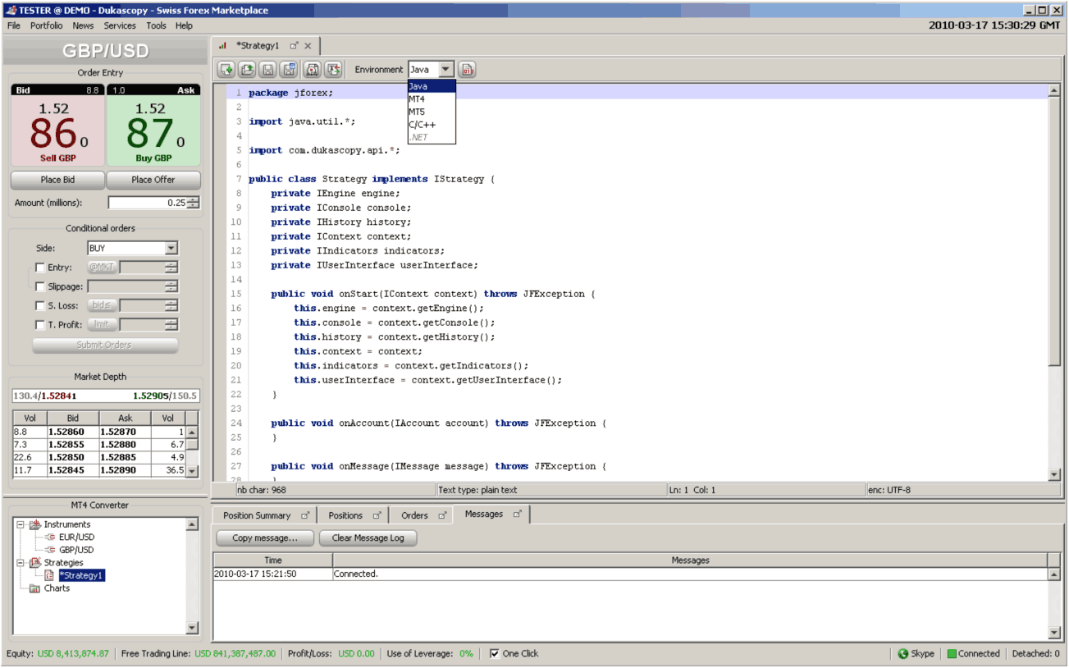Click the compile (010) icon beside Environment
Screen dimensions: 1069x668
pyautogui.click(x=467, y=70)
